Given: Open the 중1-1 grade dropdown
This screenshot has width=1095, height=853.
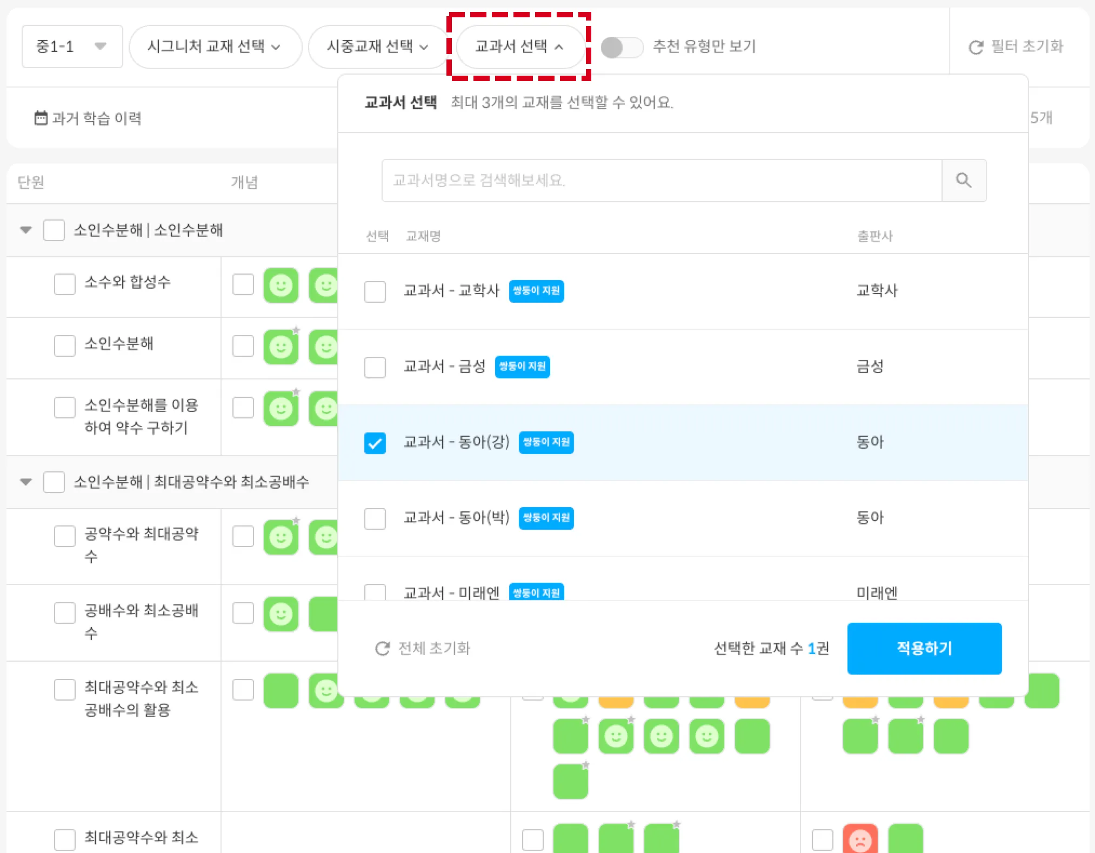Looking at the screenshot, I should (x=72, y=46).
